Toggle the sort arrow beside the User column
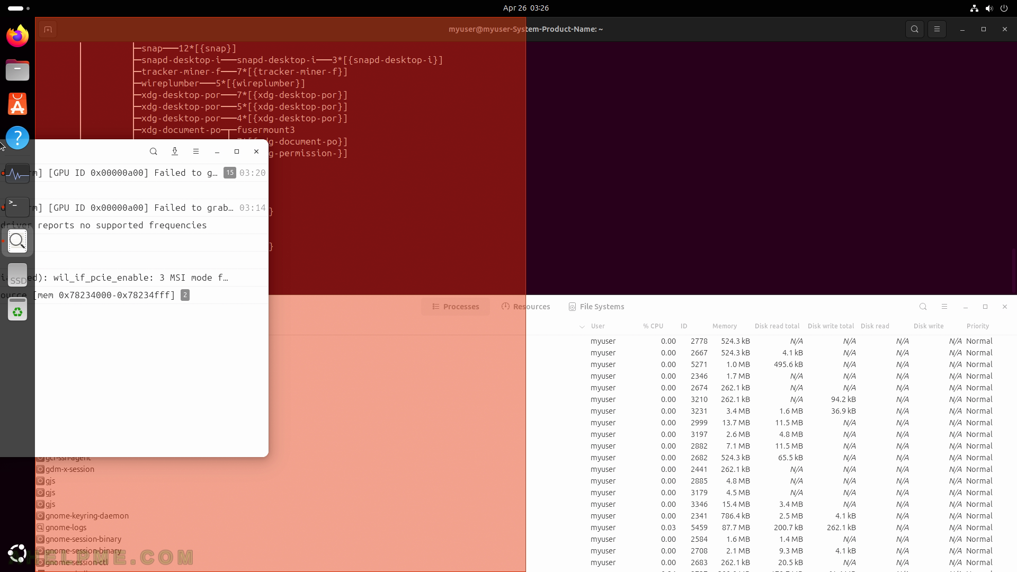The width and height of the screenshot is (1017, 572). [582, 326]
